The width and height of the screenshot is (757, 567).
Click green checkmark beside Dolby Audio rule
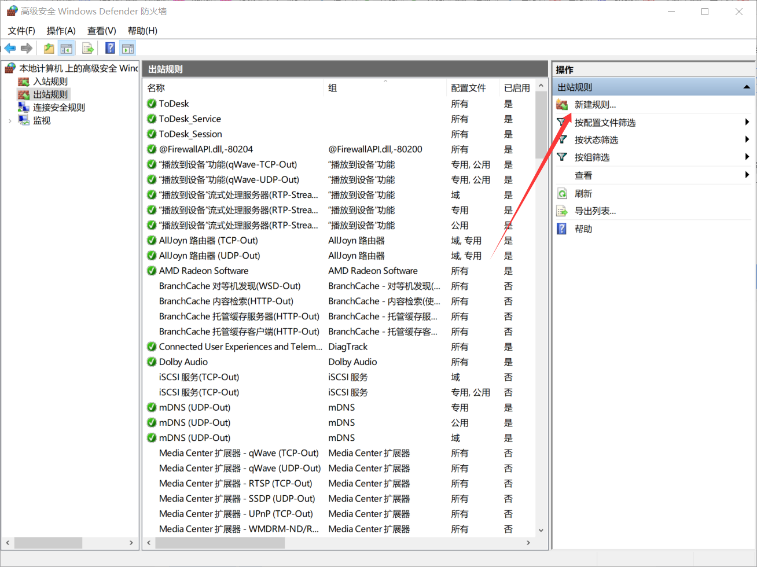(x=152, y=362)
